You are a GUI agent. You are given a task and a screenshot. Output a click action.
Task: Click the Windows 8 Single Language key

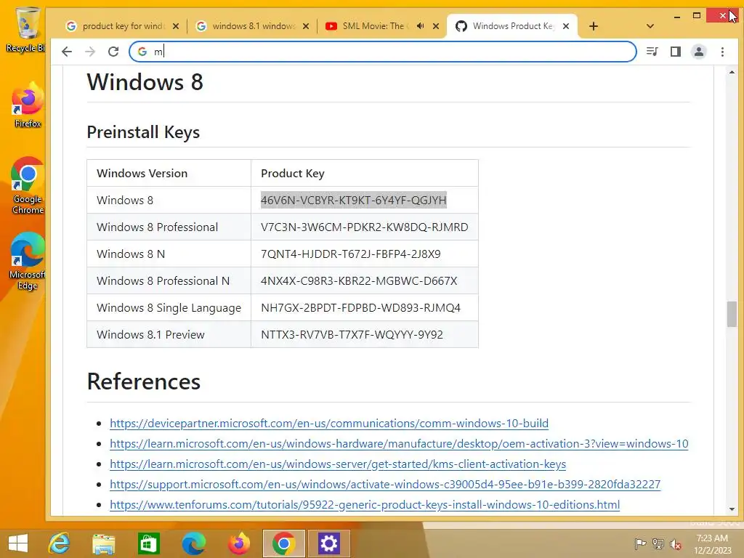pyautogui.click(x=360, y=308)
